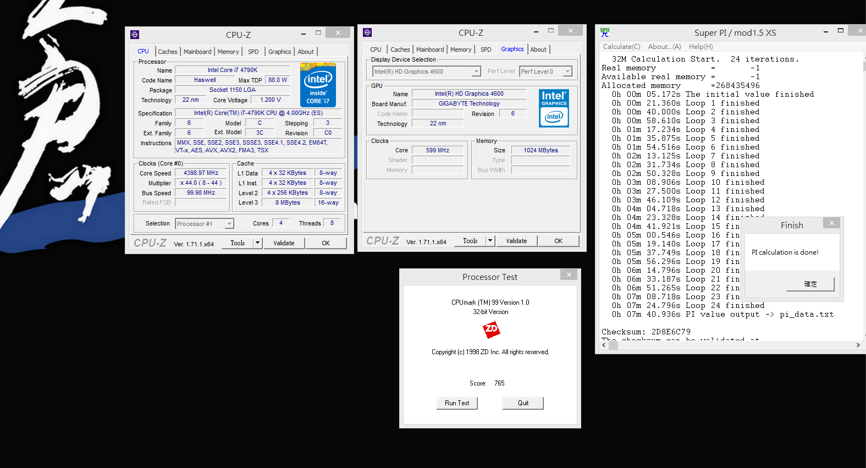The image size is (866, 468).
Task: Click the Super PI app icon in title bar
Action: coord(605,32)
